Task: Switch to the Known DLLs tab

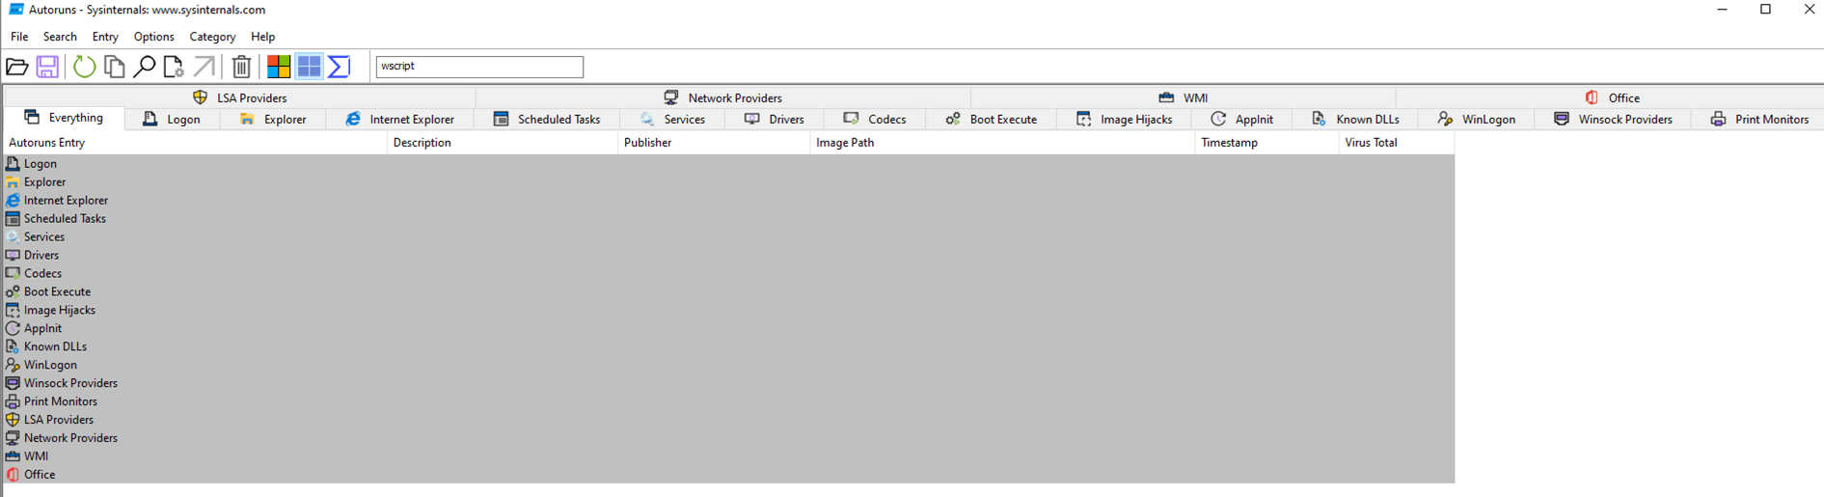Action: click(x=1355, y=120)
